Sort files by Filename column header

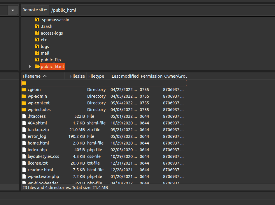tap(32, 76)
